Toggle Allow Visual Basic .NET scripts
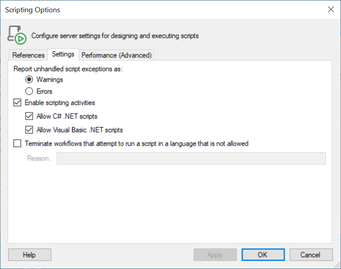The width and height of the screenshot is (341, 269). click(29, 130)
